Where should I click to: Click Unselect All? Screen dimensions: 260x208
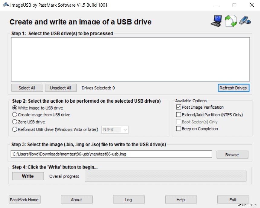(x=61, y=88)
